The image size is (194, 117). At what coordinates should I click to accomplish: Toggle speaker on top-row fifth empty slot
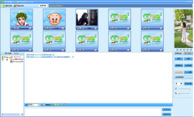tap(145, 28)
